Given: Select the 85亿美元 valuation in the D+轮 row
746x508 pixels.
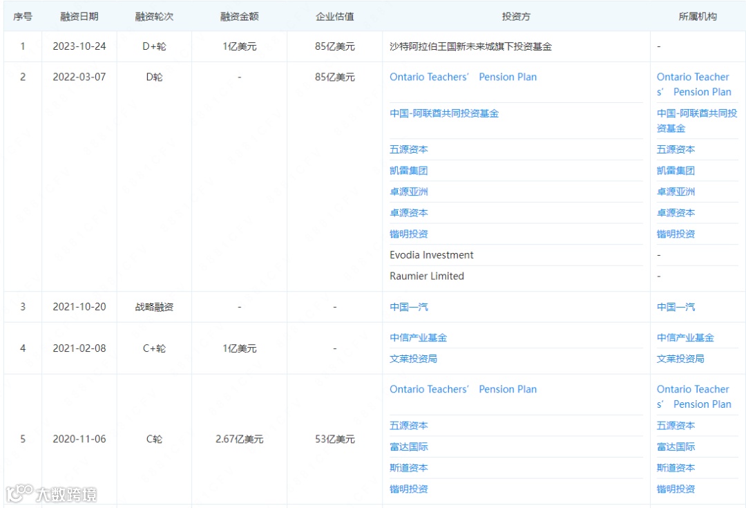Looking at the screenshot, I should (335, 46).
